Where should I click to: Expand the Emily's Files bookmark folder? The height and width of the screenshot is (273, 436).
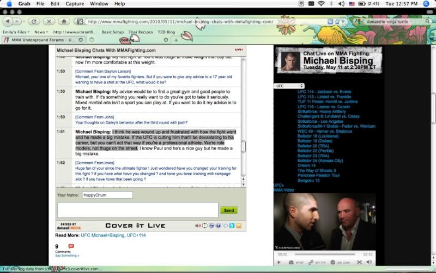[16, 32]
